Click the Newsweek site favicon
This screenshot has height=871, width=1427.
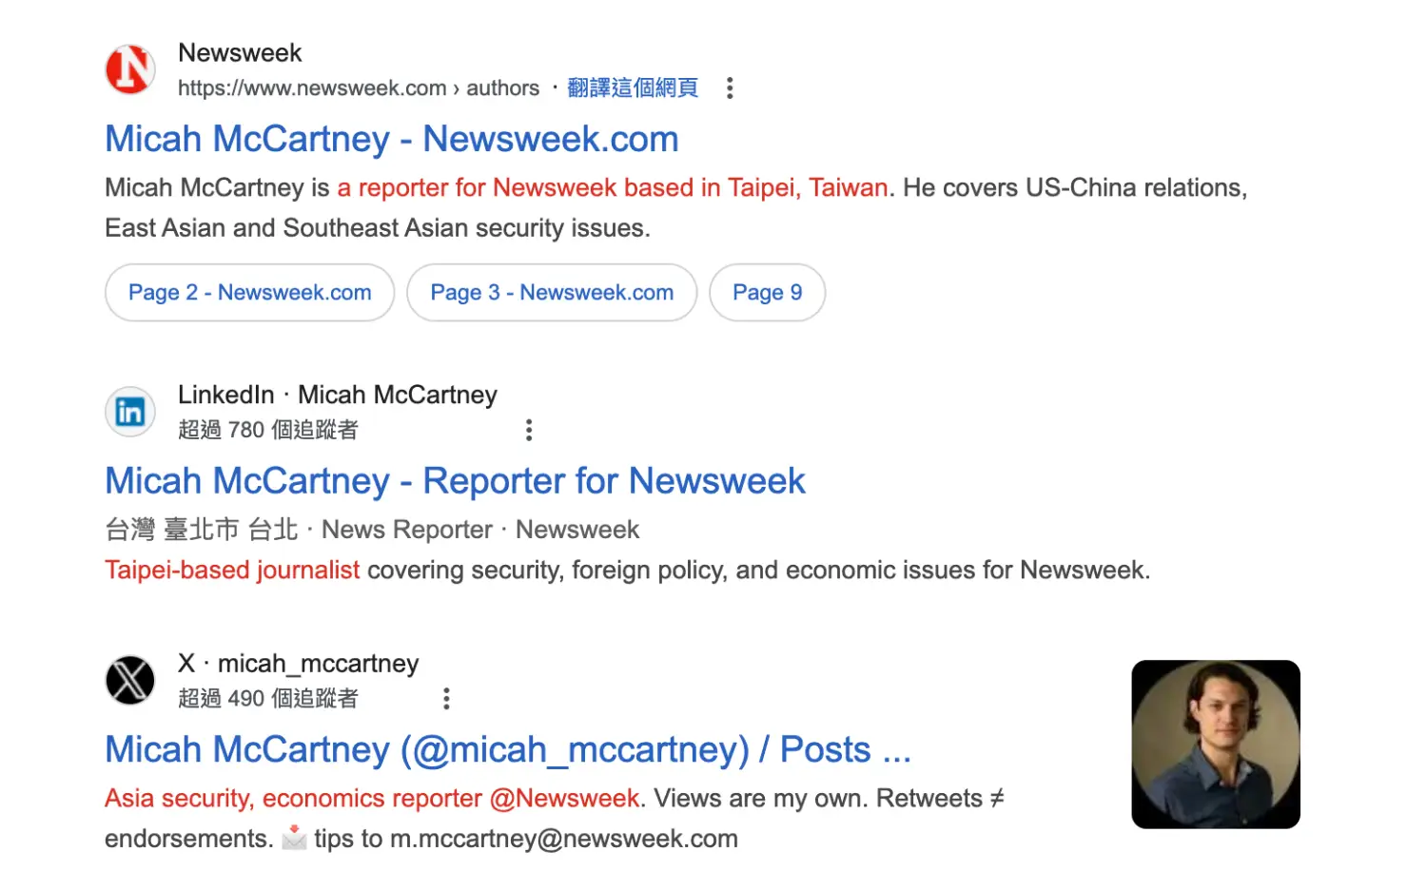click(x=130, y=69)
